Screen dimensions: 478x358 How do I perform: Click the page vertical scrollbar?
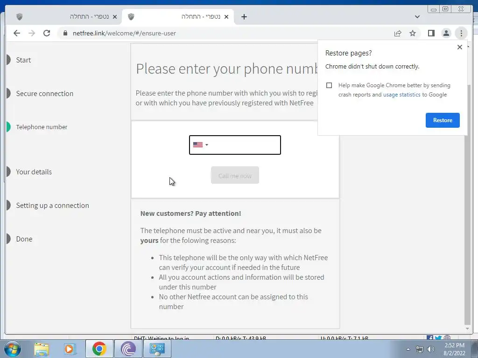(467, 204)
